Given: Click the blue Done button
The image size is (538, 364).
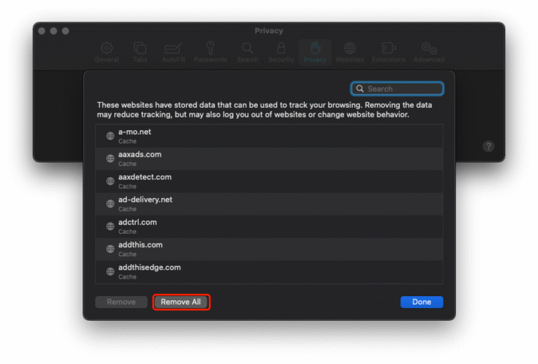Looking at the screenshot, I should [x=422, y=302].
